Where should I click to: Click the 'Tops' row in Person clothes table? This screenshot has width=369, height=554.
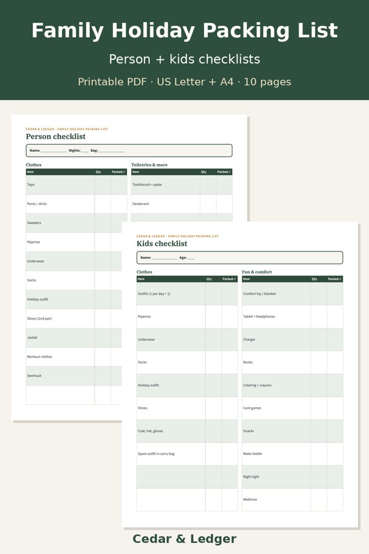(76, 185)
